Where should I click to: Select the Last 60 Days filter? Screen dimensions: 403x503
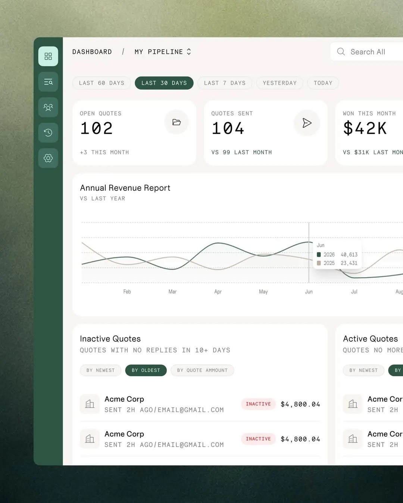point(101,83)
